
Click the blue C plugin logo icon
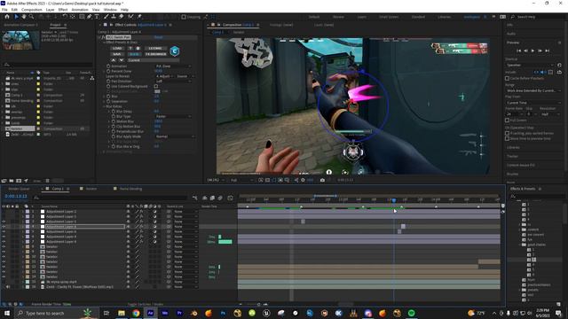pos(175,51)
